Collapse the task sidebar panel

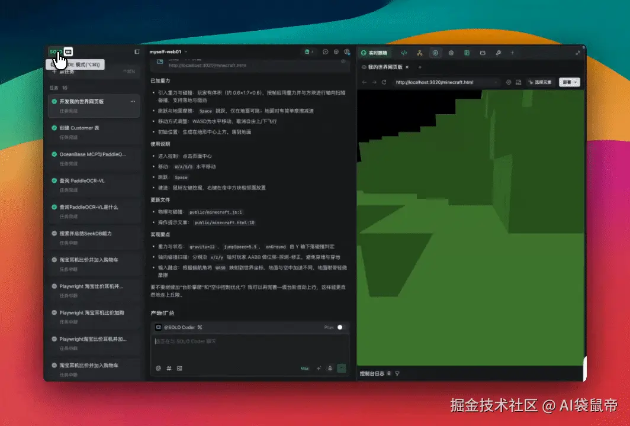click(x=137, y=52)
